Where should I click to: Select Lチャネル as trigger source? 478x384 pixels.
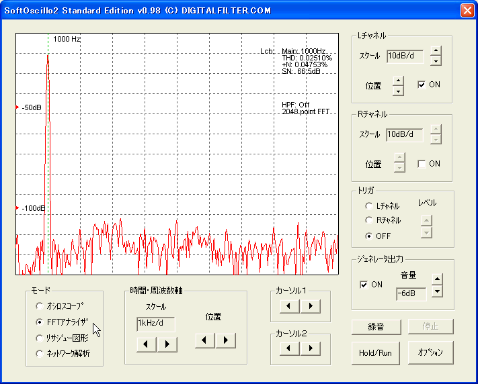tap(369, 206)
